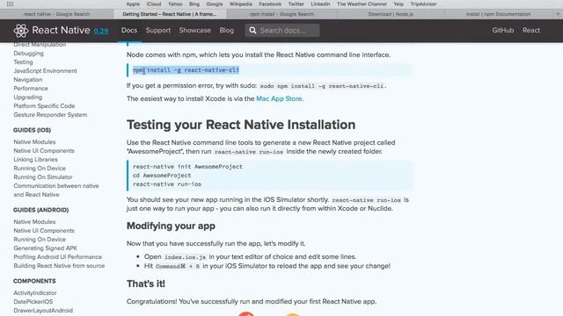
Task: Click the search magnifier icon
Action: coord(252,31)
